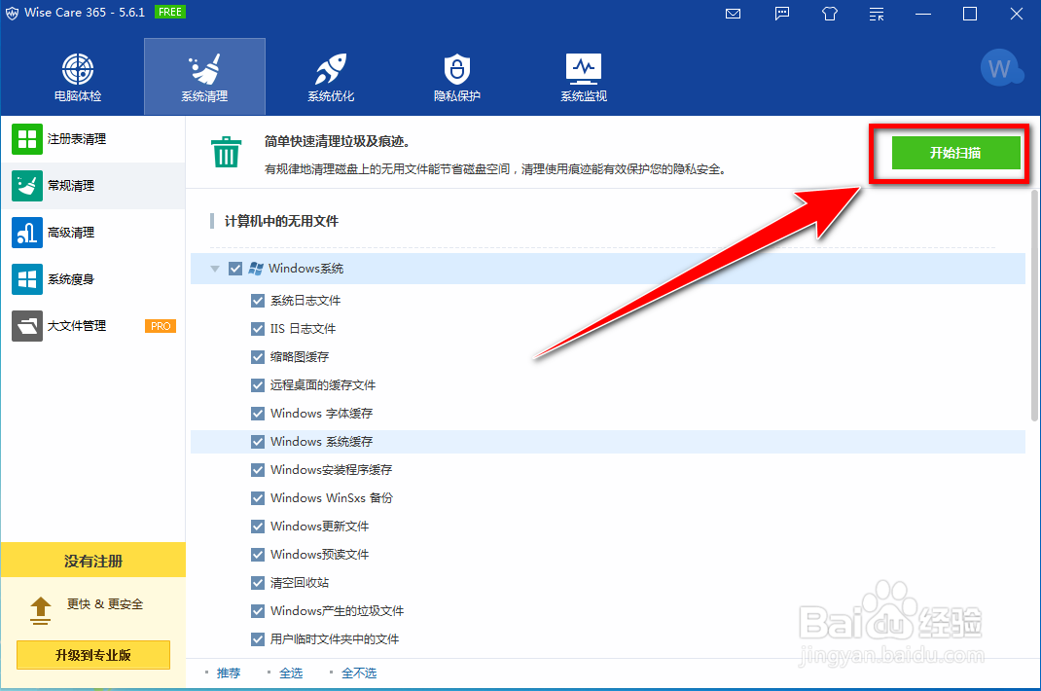Open 大文件管理 PRO feature
Image resolution: width=1041 pixels, height=691 pixels.
point(78,325)
